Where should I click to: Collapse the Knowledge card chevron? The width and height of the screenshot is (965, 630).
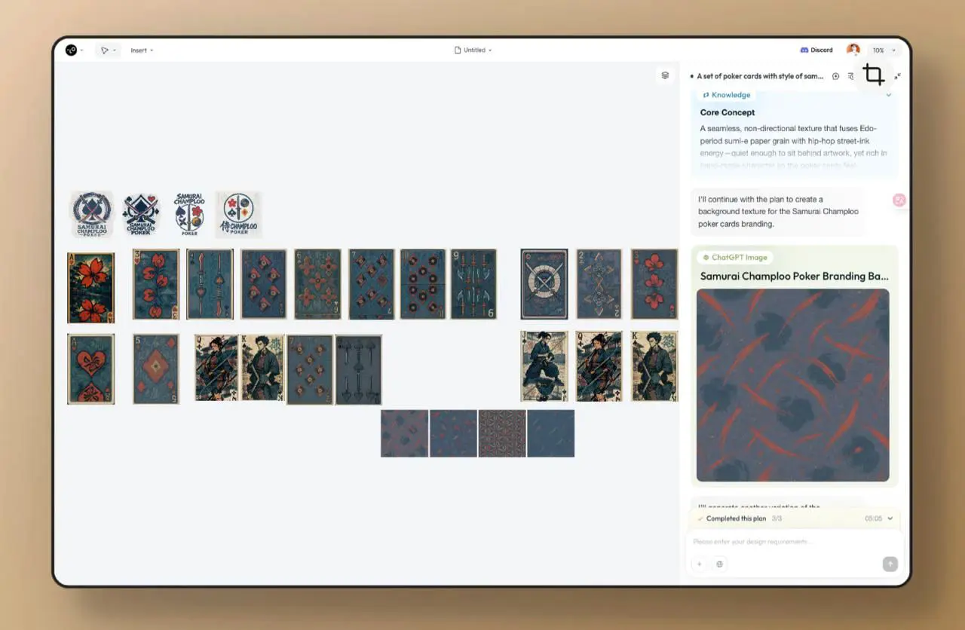pyautogui.click(x=888, y=95)
